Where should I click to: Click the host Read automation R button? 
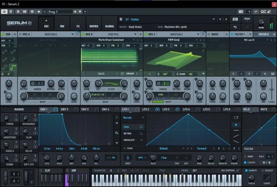click(x=18, y=12)
